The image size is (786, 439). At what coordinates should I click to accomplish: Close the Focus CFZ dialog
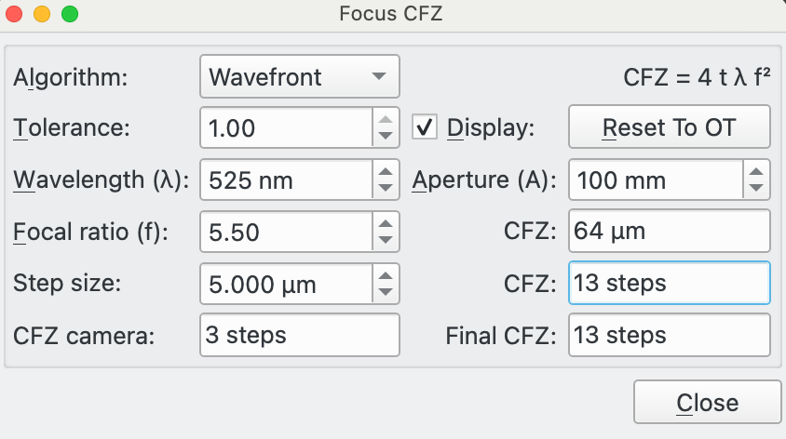coord(707,403)
